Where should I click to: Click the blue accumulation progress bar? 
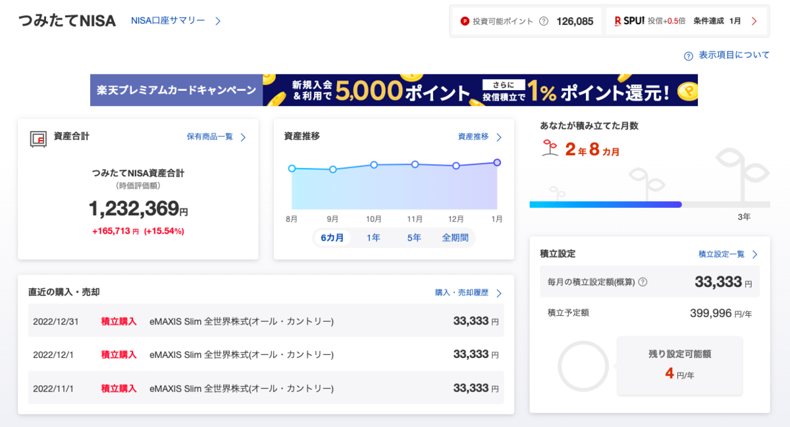pos(606,205)
